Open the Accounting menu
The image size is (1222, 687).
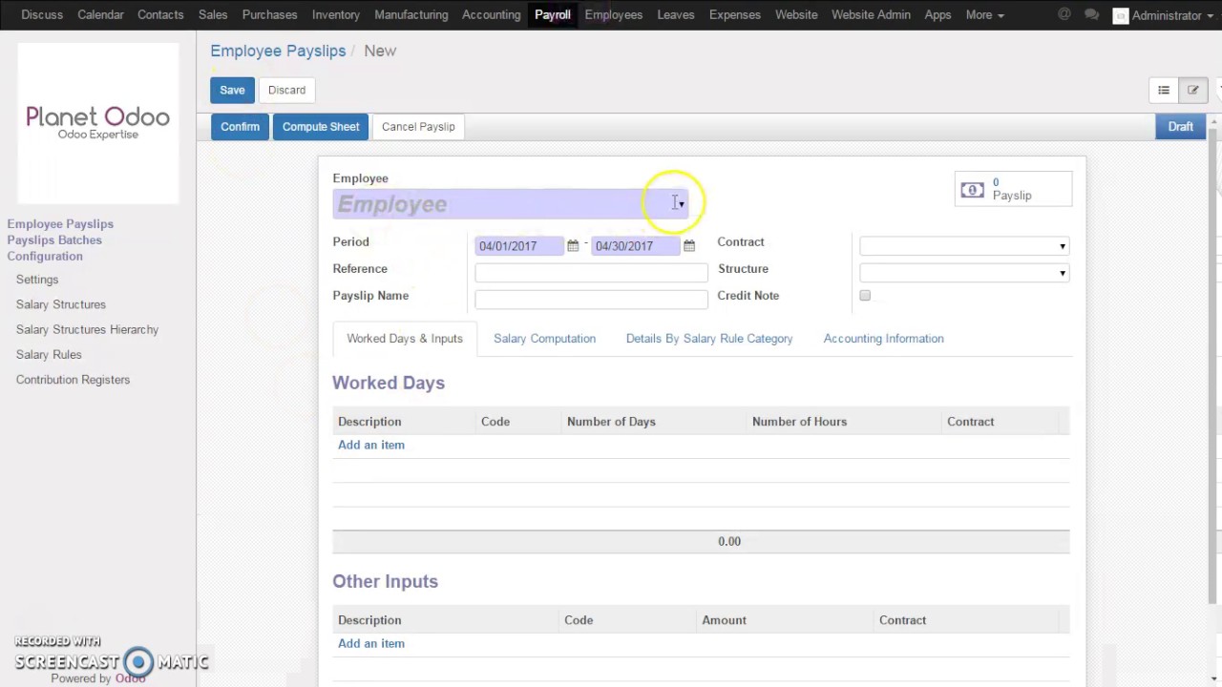(491, 15)
